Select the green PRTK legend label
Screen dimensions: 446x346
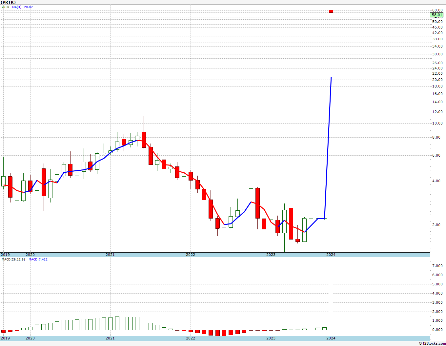click(6, 7)
